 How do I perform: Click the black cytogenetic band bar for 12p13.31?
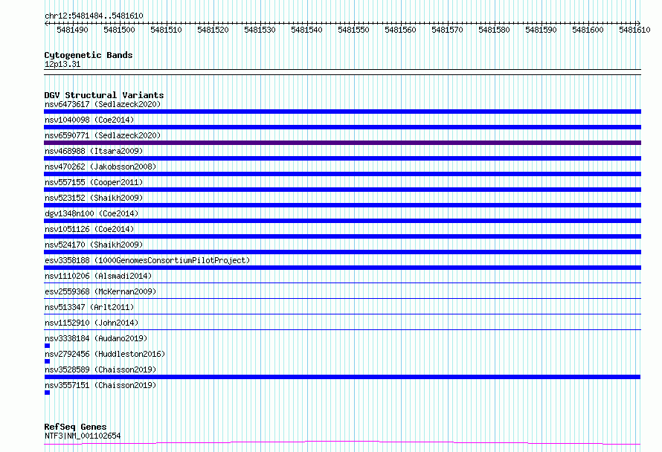point(342,72)
